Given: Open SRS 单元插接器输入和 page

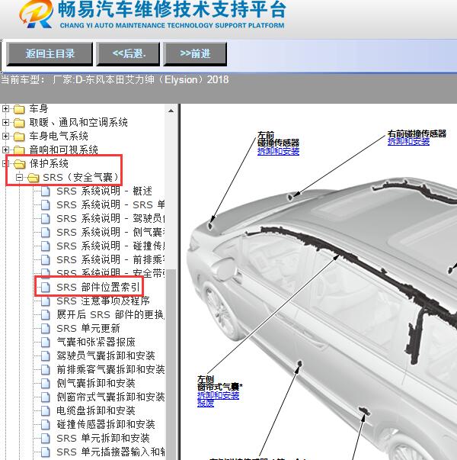Looking at the screenshot, I should (x=110, y=452).
